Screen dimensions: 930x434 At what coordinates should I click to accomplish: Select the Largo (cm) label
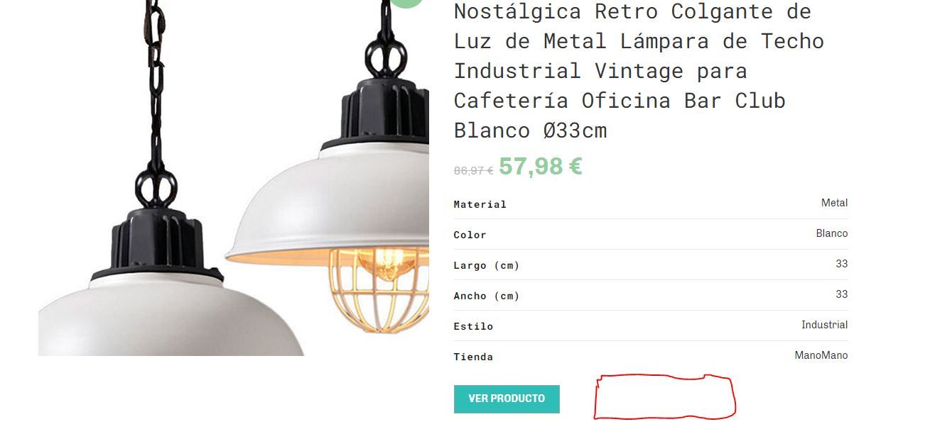coord(487,265)
